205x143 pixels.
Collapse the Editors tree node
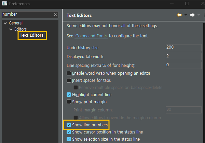(x=11, y=29)
